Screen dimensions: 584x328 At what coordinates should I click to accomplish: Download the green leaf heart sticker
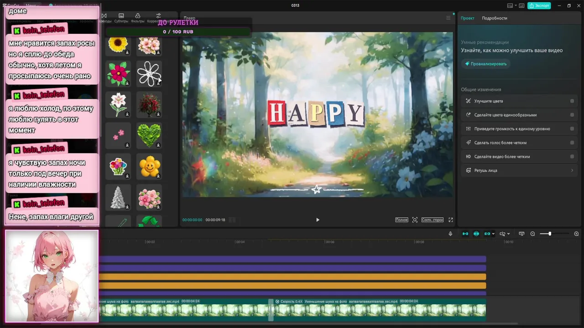(x=158, y=145)
